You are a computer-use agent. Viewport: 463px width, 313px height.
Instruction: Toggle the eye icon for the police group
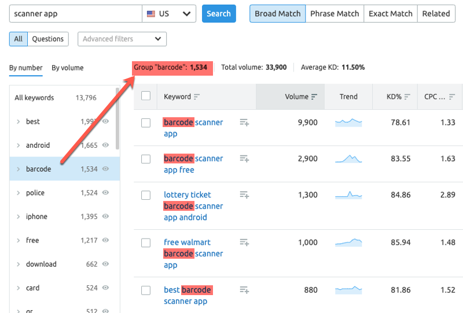click(106, 193)
